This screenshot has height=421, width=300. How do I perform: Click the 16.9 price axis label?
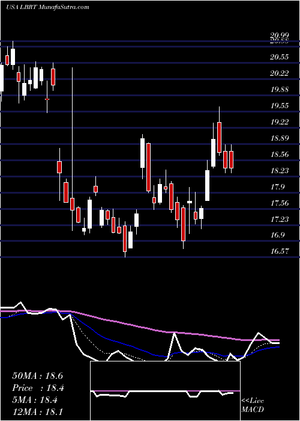click(x=278, y=236)
